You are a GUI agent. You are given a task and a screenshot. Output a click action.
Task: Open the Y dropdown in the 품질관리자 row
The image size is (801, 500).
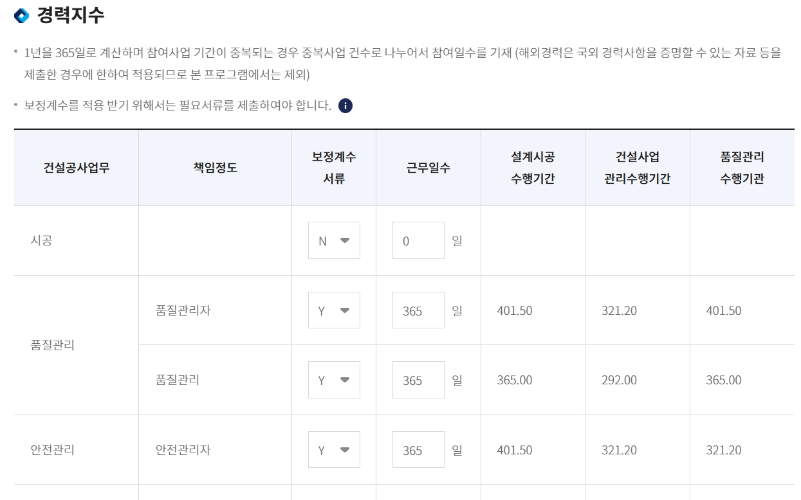point(334,310)
